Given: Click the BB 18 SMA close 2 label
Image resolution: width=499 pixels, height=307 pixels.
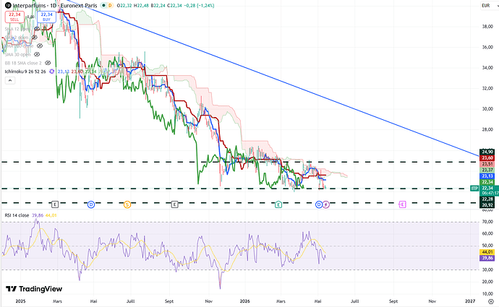Looking at the screenshot, I should coord(23,63).
